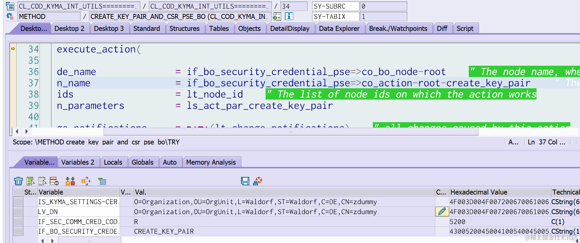This screenshot has height=243, width=580.
Task: Click left scroll arrow below variable table
Action: [42, 240]
